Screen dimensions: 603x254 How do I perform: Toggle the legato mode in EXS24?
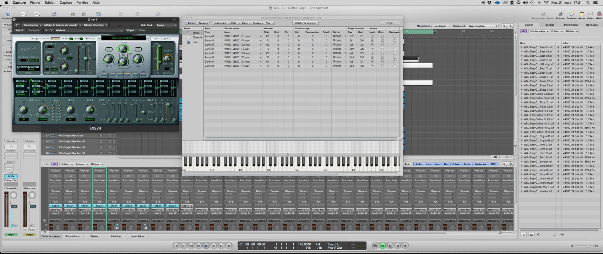click(x=37, y=39)
